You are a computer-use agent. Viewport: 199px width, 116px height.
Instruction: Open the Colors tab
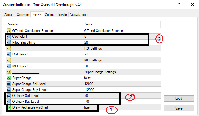tap(49, 15)
